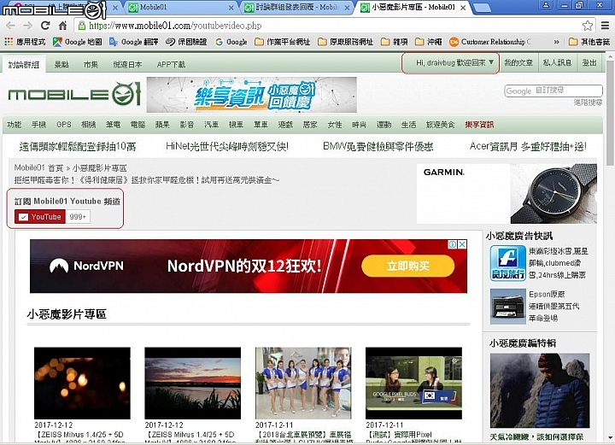Open Mobile01 首頁 breadcrumb link
The image size is (615, 445).
[38, 167]
